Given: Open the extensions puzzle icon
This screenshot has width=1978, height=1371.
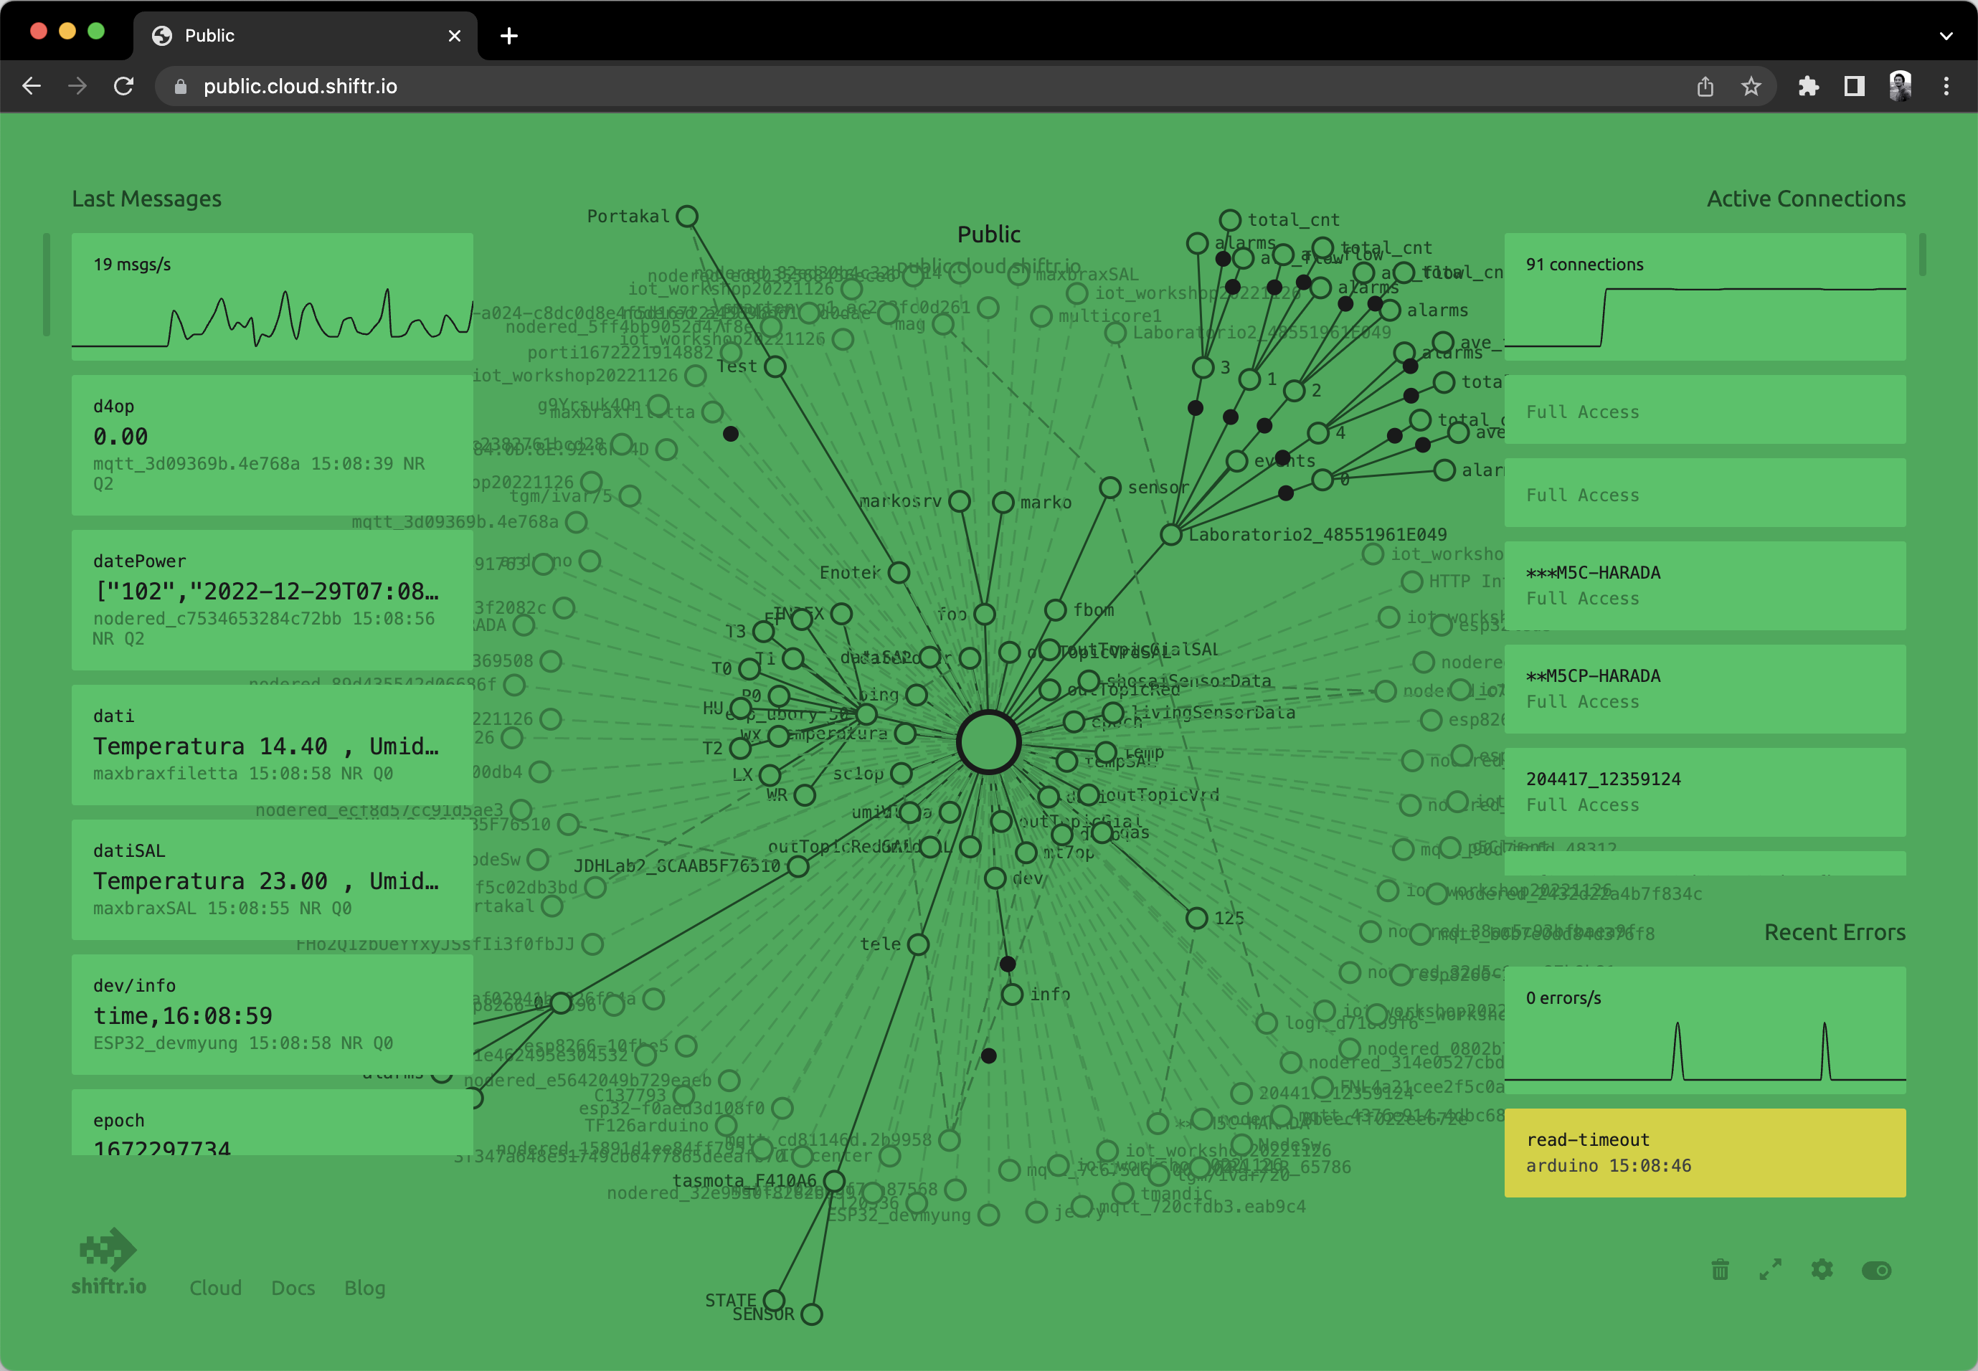Looking at the screenshot, I should (x=1809, y=86).
